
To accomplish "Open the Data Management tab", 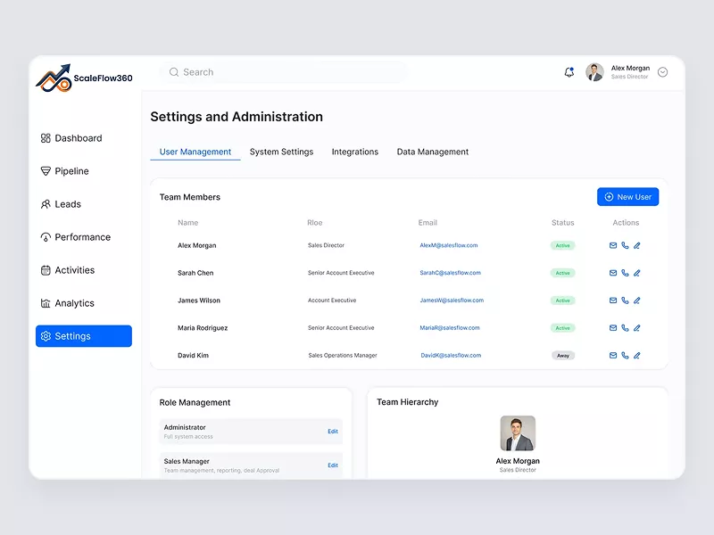I will click(432, 152).
